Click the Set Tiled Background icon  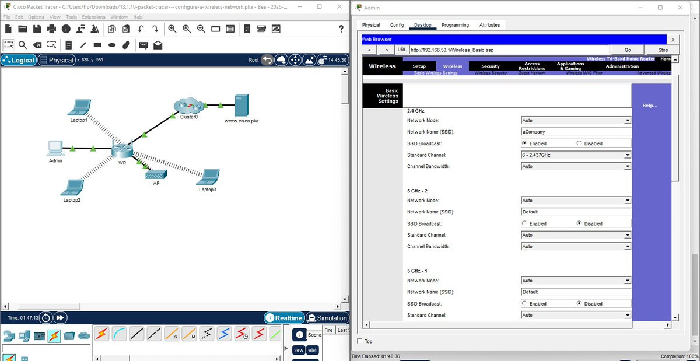pyautogui.click(x=309, y=60)
